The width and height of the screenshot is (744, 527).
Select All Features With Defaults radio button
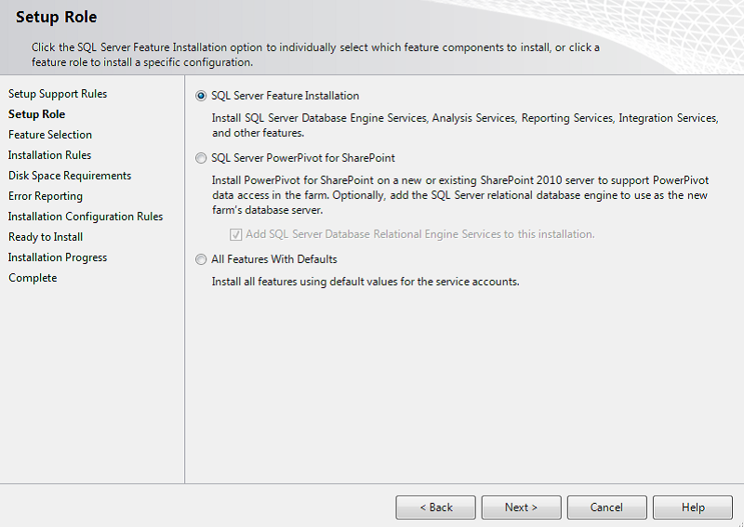pos(201,259)
